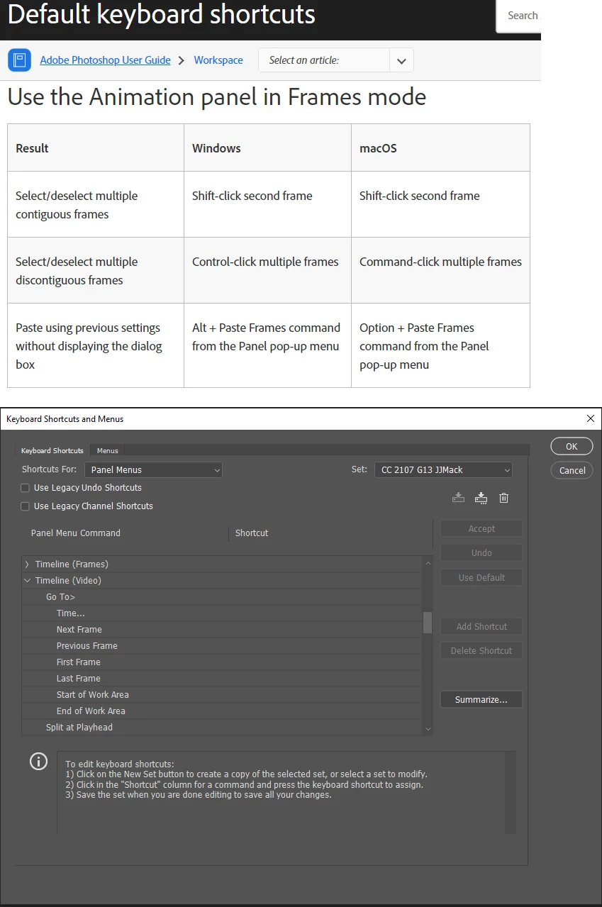Click the Panel Menu Command column header

76,533
